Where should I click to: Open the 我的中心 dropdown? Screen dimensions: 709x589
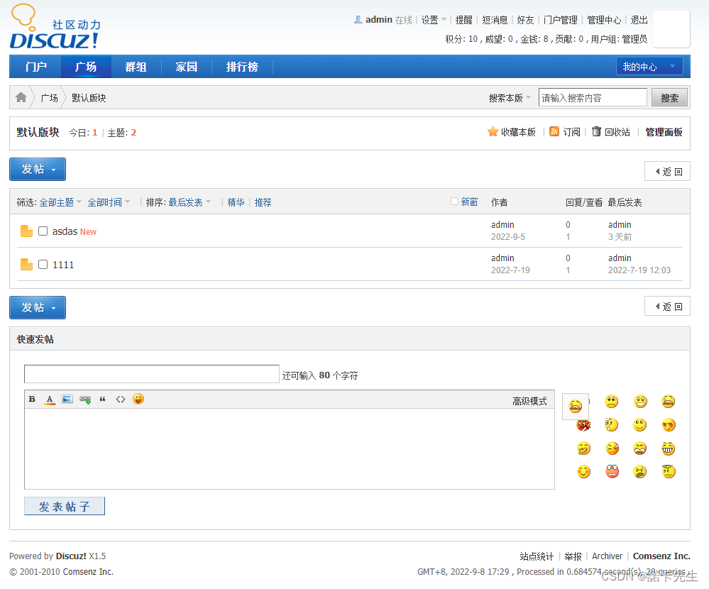(x=649, y=67)
